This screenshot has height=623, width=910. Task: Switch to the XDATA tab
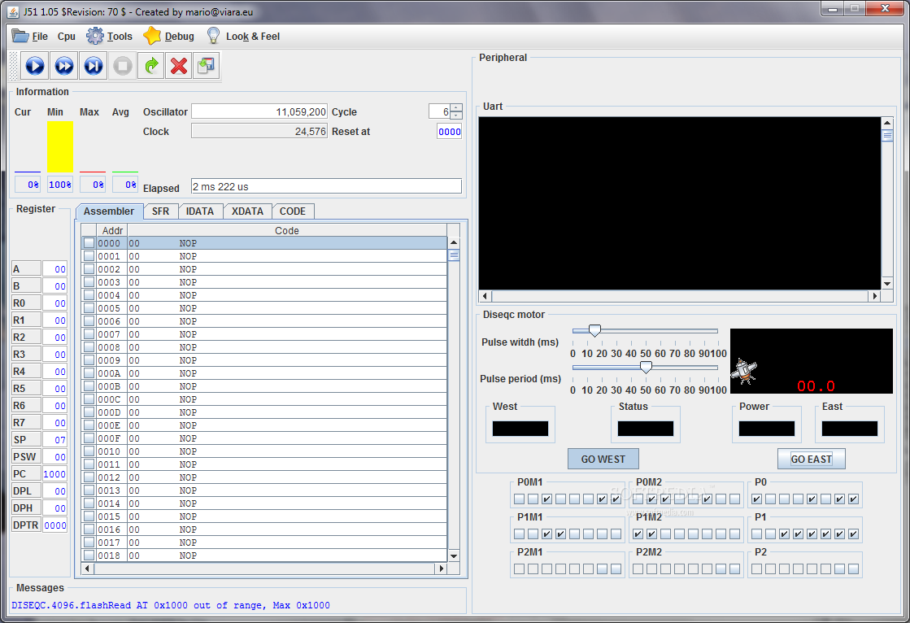click(247, 211)
